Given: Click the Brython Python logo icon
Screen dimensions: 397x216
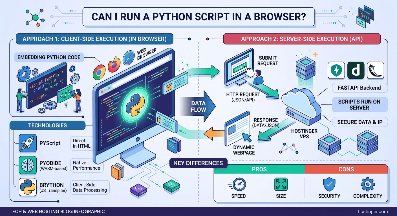Looking at the screenshot, I should click(x=28, y=187).
